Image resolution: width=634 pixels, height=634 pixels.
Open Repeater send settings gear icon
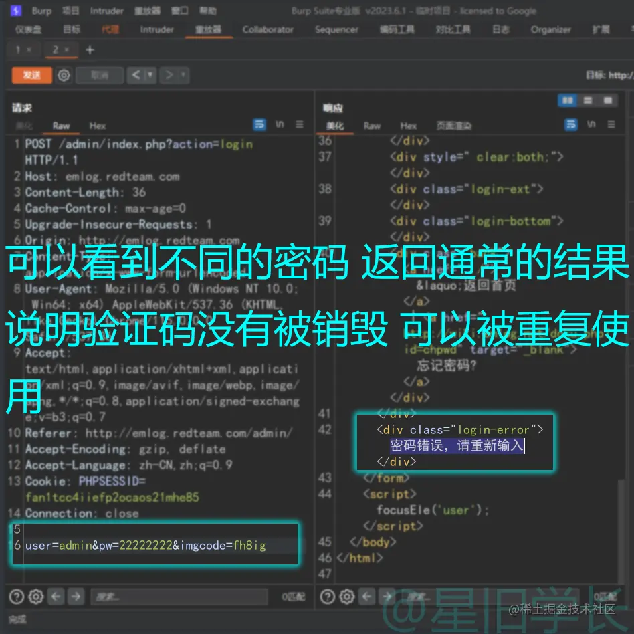(64, 75)
